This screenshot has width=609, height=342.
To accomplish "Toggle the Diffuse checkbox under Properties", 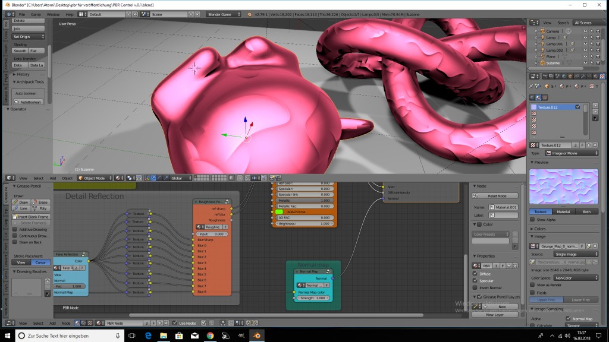I will coord(475,274).
